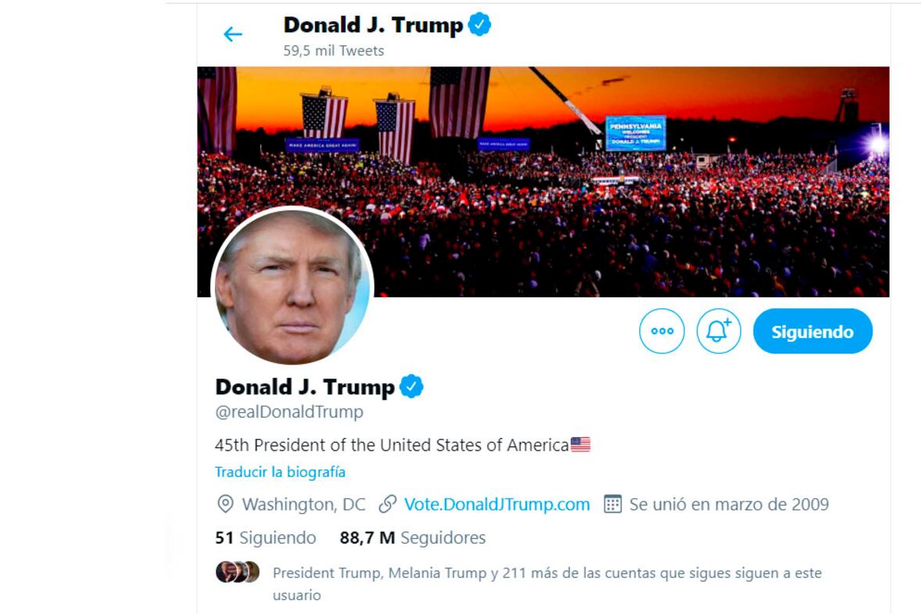Click the verified badge in the top header
Screen dimensions: 921x614
pos(479,25)
